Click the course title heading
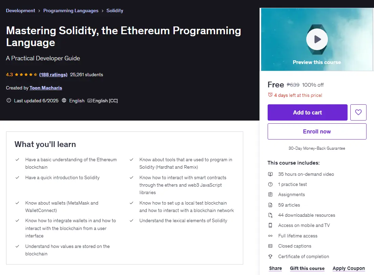Viewport: 374px width, 275px height. click(124, 37)
